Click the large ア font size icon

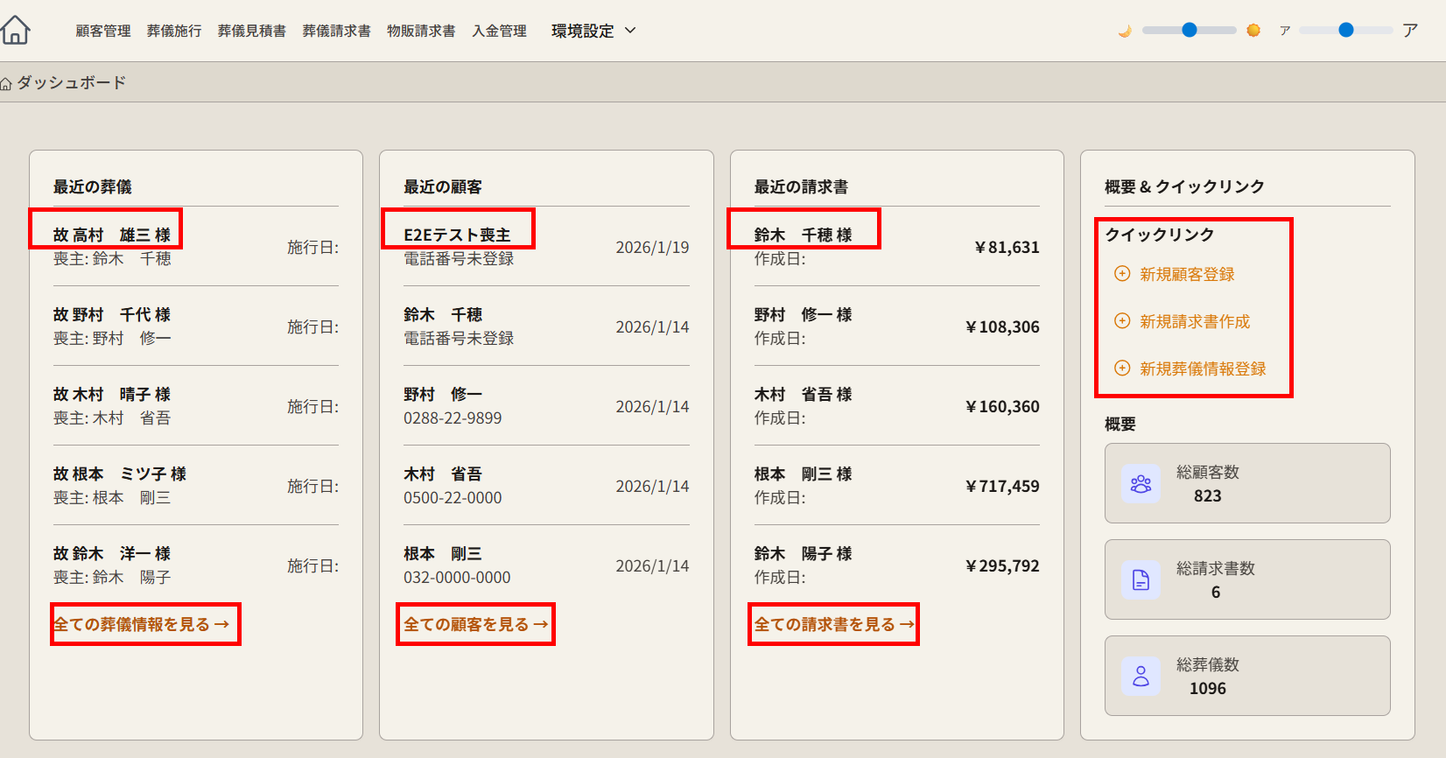click(1409, 31)
